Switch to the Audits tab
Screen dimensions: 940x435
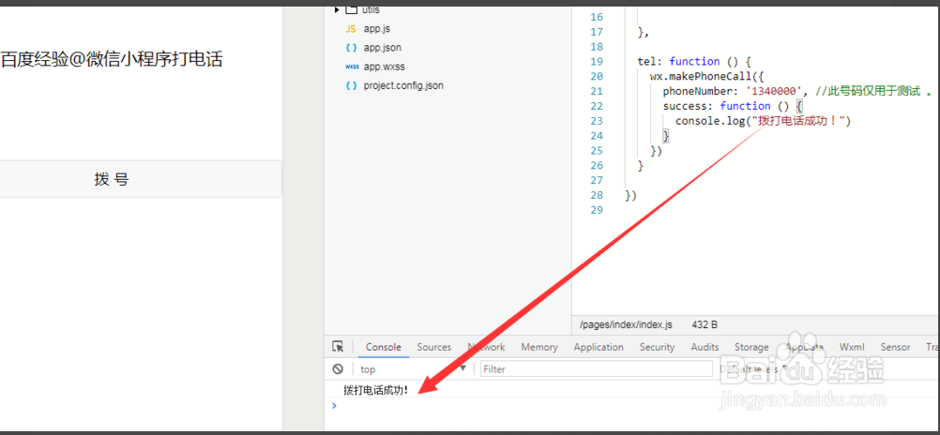click(705, 347)
